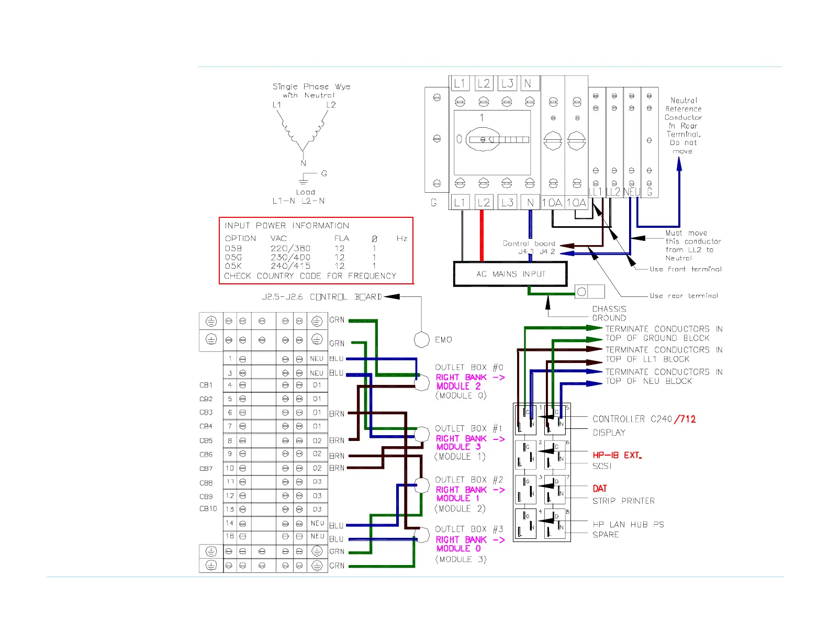829x641 pixels.
Task: Click the red HP-IB EXT. label
Action: (x=617, y=456)
